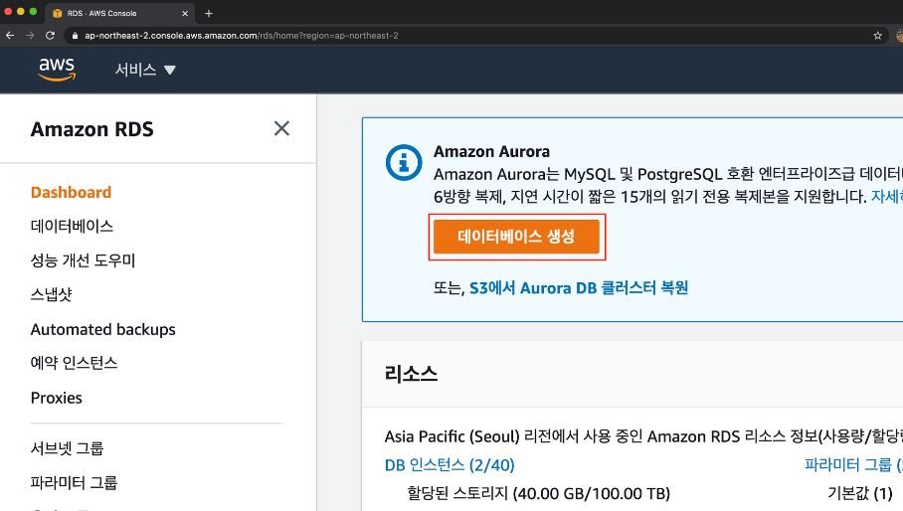Image resolution: width=903 pixels, height=511 pixels.
Task: Open 서브넷 그룹 in the sidebar
Action: tap(68, 448)
